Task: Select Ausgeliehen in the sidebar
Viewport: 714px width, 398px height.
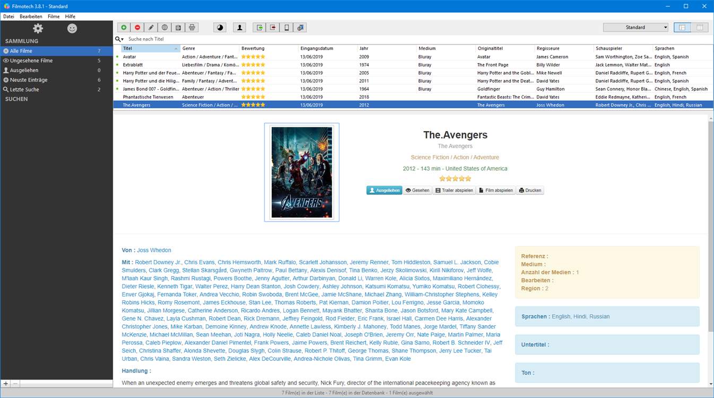Action: (56, 70)
